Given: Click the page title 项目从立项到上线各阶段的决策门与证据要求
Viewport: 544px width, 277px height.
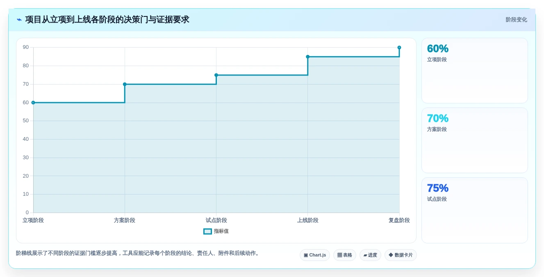Looking at the screenshot, I should click(x=107, y=20).
